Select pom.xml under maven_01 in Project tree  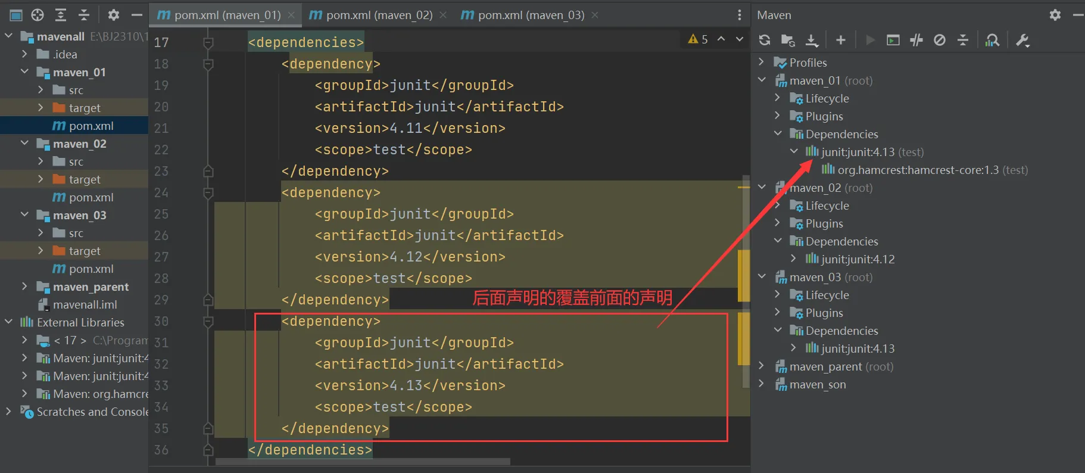(83, 126)
